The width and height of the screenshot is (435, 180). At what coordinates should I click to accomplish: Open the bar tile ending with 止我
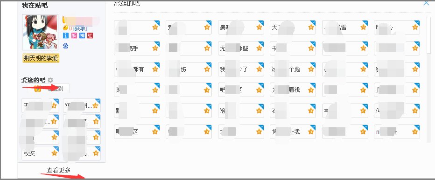pyautogui.click(x=293, y=132)
